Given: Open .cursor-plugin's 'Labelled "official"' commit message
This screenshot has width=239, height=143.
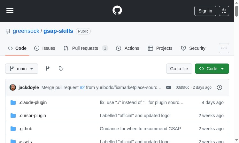Looking at the screenshot, I should (x=135, y=116).
